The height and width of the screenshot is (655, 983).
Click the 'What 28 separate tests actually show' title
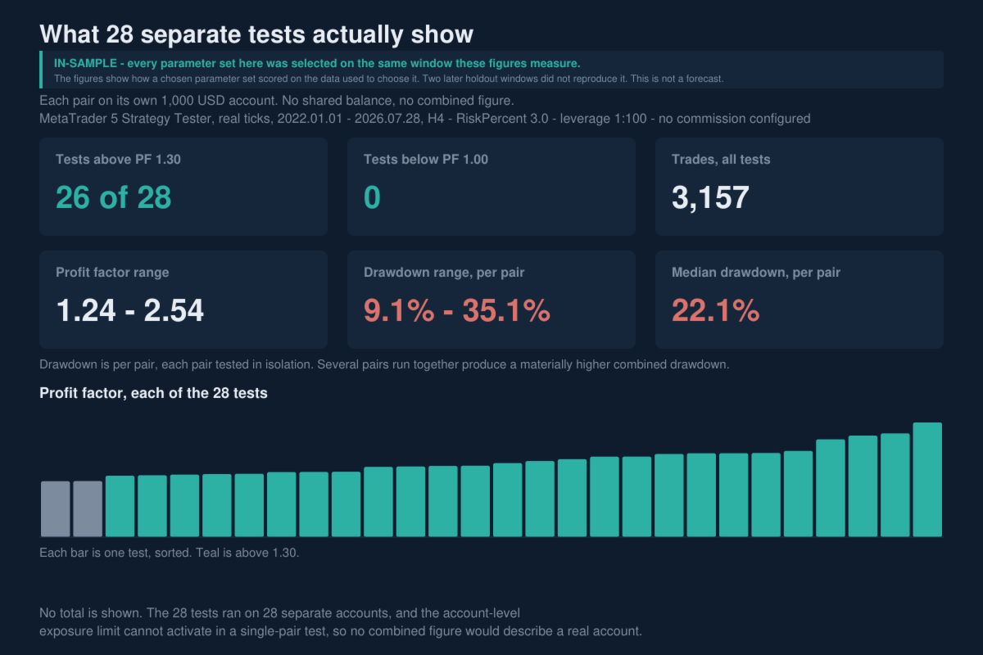(256, 34)
